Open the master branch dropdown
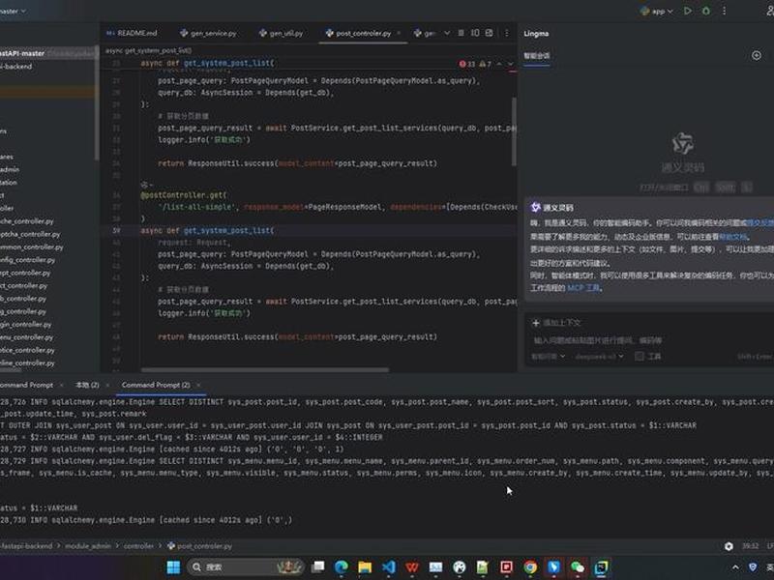This screenshot has width=774, height=580. pyautogui.click(x=13, y=11)
